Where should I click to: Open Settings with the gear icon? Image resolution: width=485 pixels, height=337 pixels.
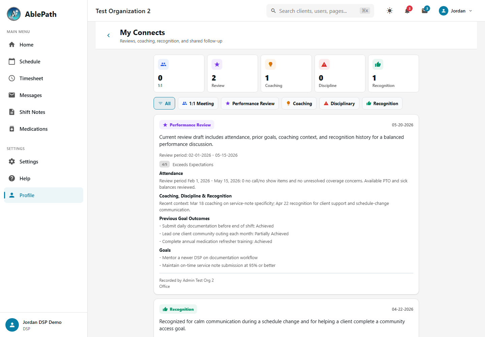click(43, 161)
